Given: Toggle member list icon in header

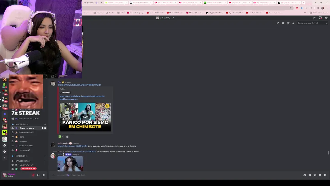Looking at the screenshot, I should pos(293,23).
